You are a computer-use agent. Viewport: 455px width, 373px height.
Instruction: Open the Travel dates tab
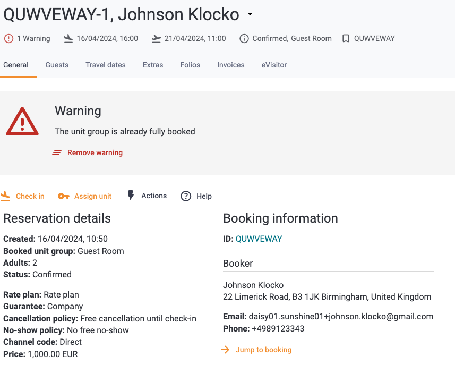coord(106,65)
